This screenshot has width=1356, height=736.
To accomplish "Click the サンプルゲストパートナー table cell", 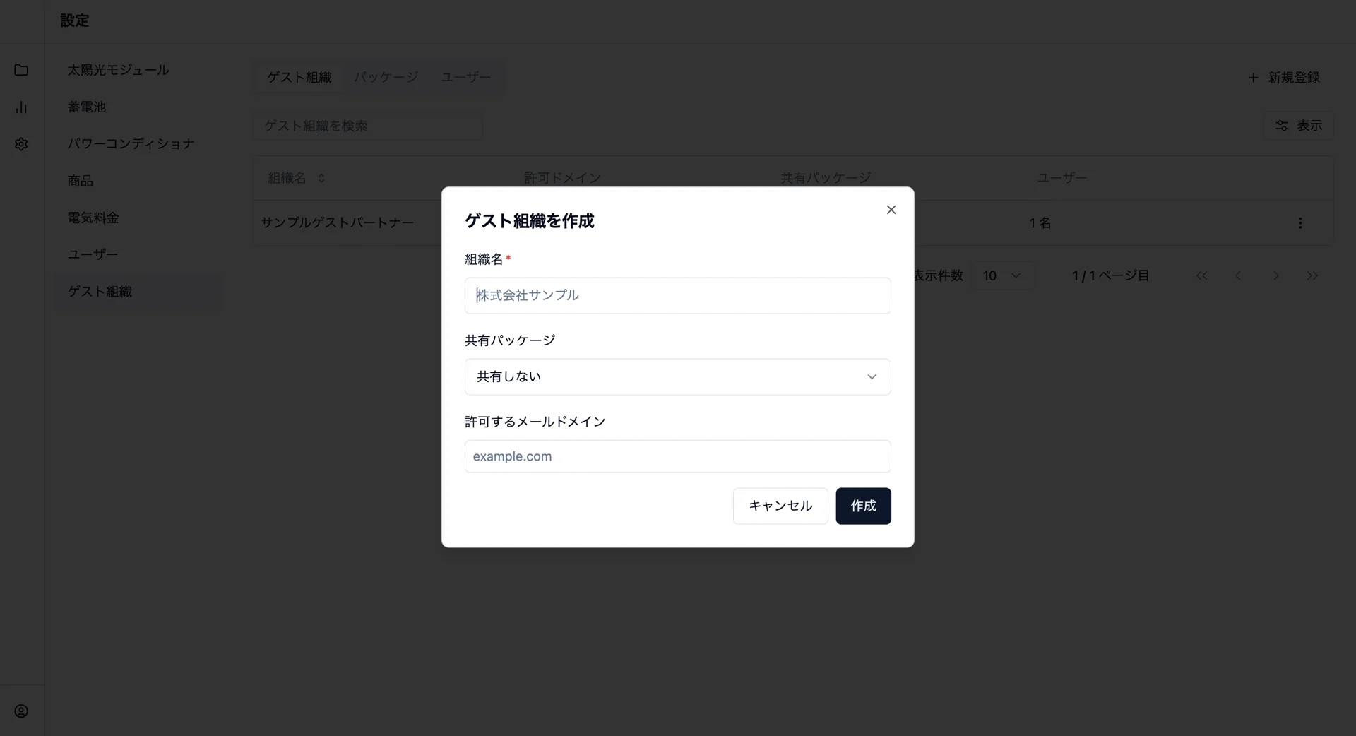I will pos(337,222).
